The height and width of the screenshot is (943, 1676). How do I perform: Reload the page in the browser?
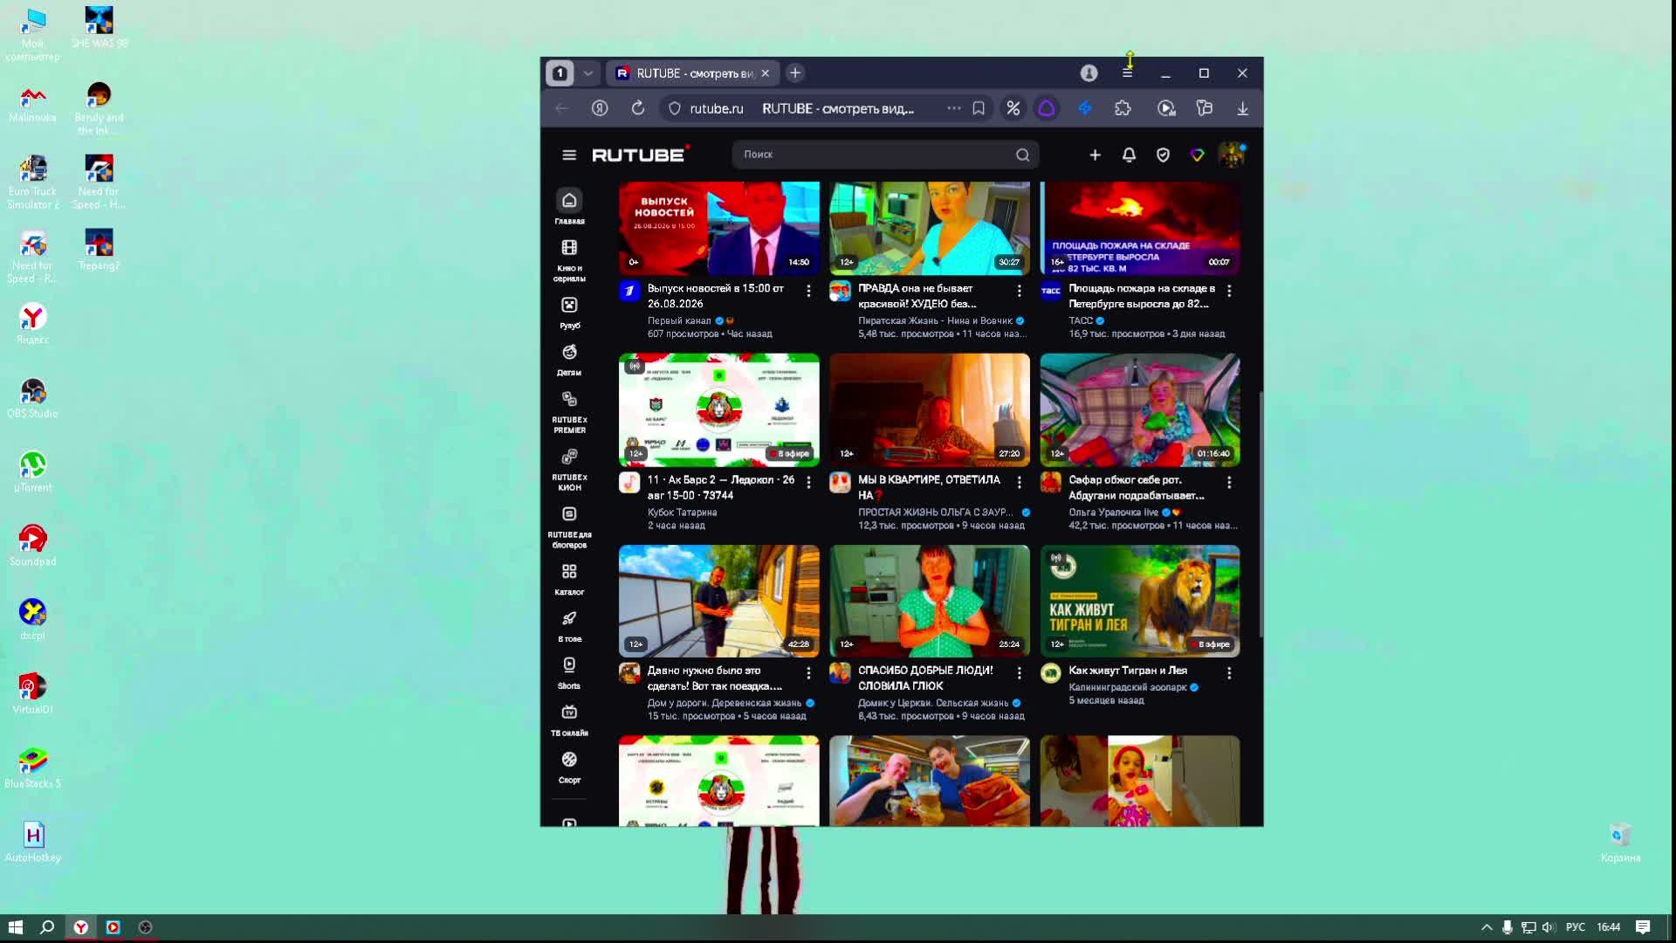pyautogui.click(x=638, y=108)
